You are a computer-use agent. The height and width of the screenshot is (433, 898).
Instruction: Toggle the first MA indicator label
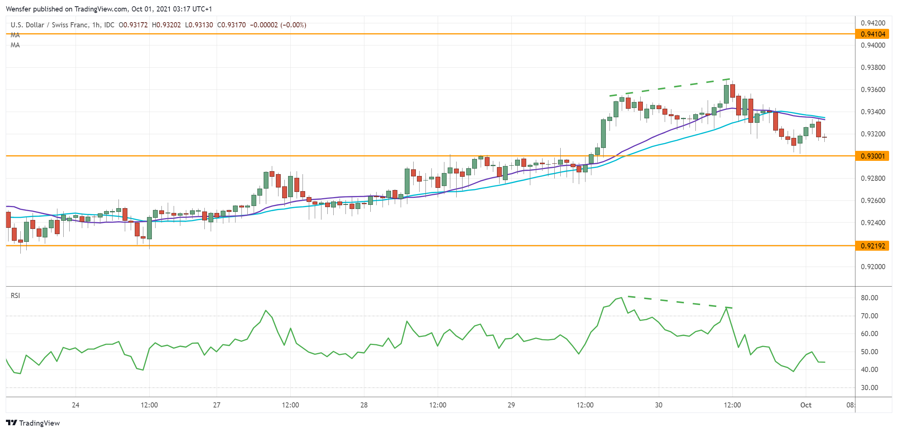pyautogui.click(x=15, y=35)
